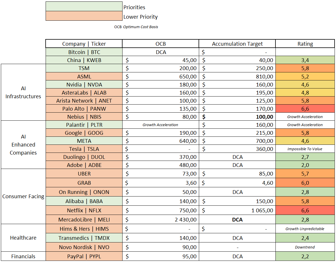Image resolution: width=336 pixels, height=262 pixels.
Task: Select the 'Alibaba | BABA' cell
Action: 84,201
